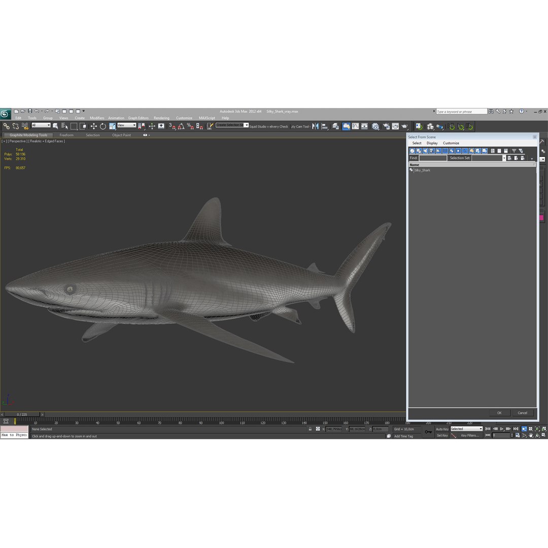Activate the Select and Move tool
This screenshot has height=548, width=548.
pos(94,126)
